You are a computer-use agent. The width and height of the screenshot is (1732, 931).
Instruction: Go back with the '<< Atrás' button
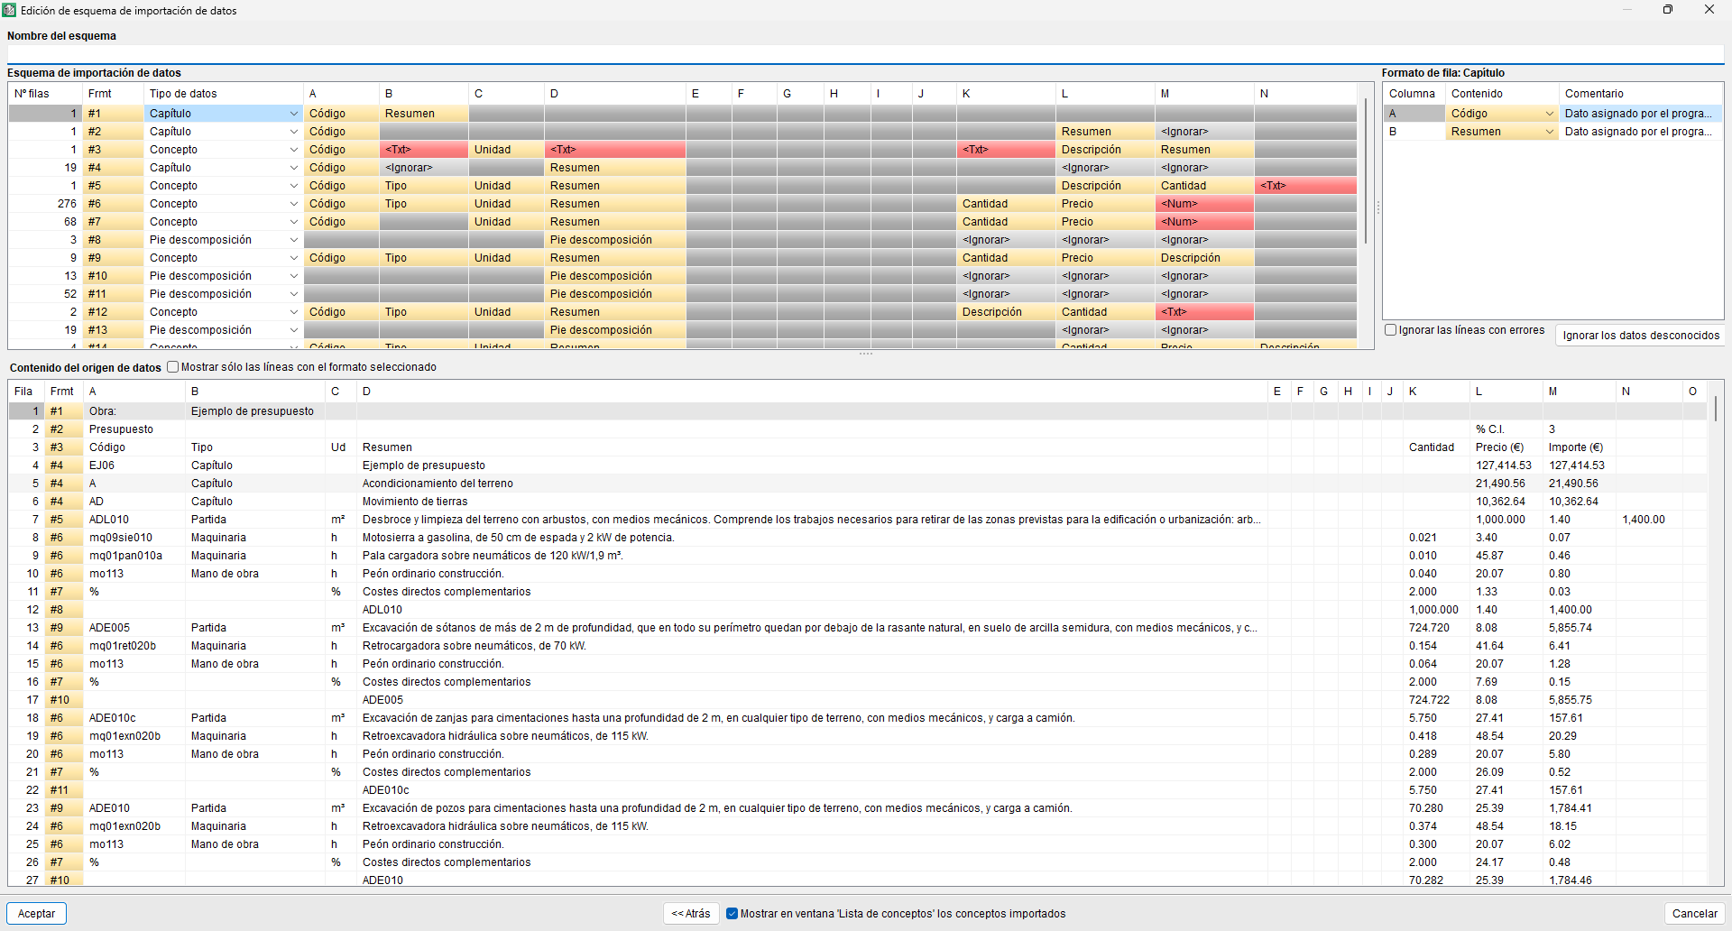[691, 914]
